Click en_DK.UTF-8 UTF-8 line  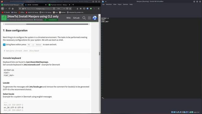(x=14, y=108)
